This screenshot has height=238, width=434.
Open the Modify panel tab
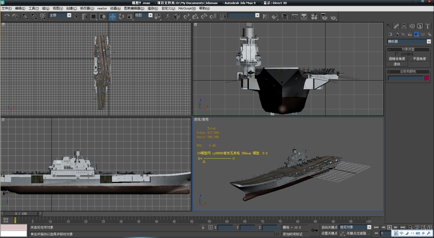tap(397, 26)
